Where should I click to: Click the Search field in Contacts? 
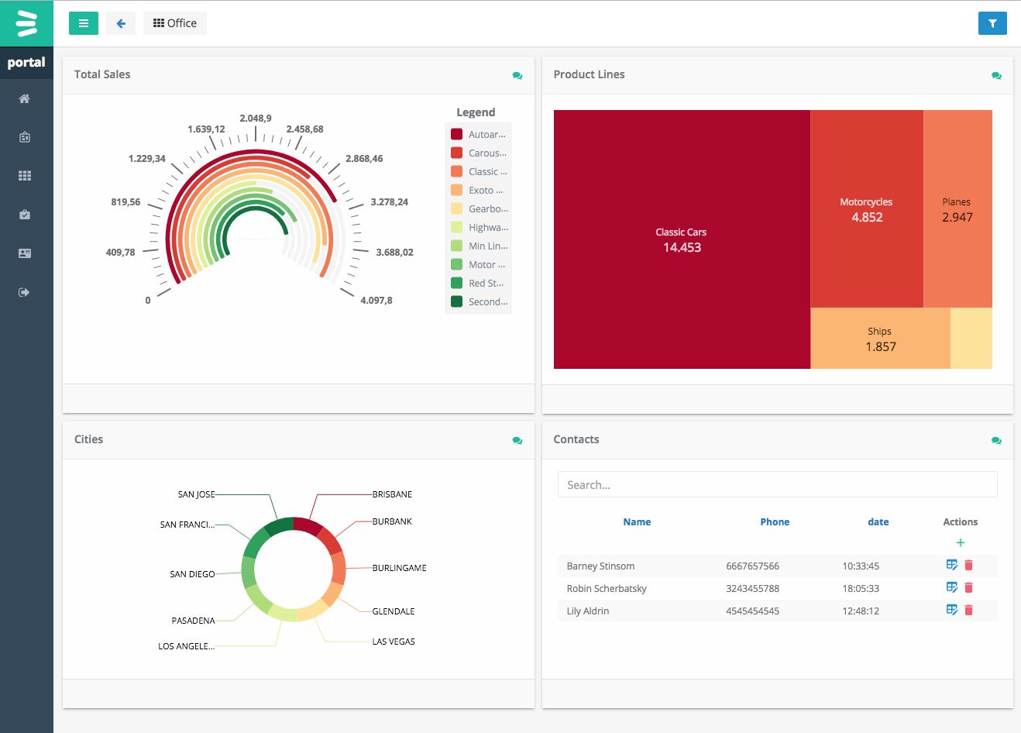(777, 484)
